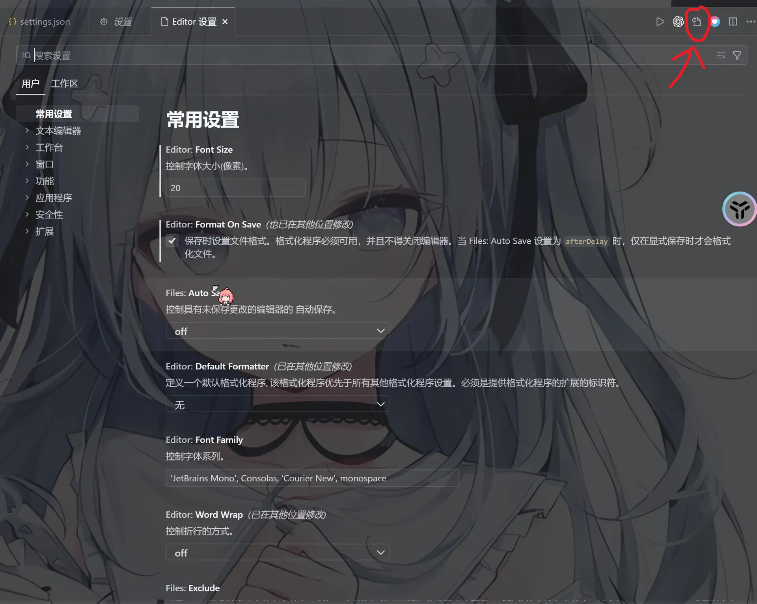Clear the settings search input with the clear icon
The image size is (757, 604).
coord(721,56)
